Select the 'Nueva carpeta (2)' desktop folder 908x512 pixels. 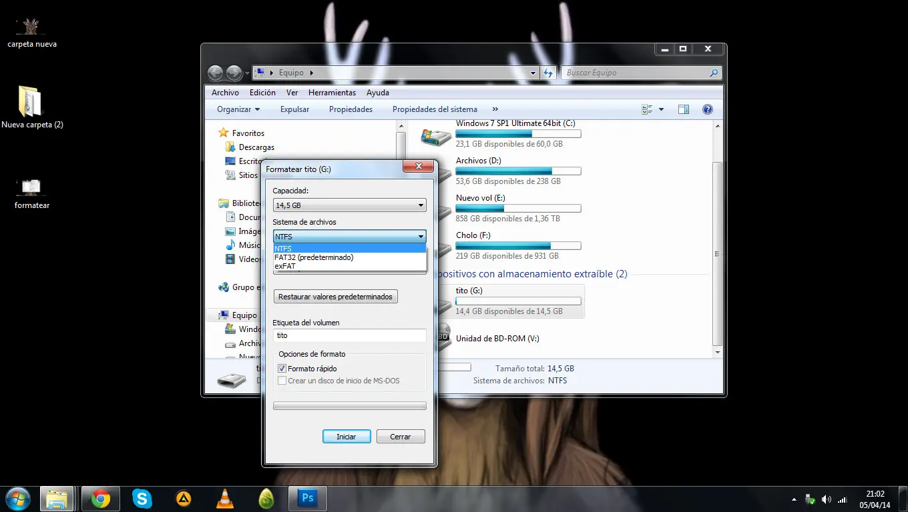(32, 107)
